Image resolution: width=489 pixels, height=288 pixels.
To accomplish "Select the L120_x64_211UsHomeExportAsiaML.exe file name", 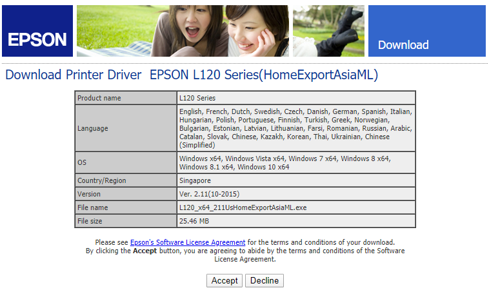I will point(243,207).
